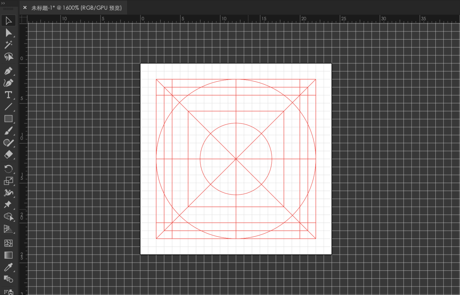The height and width of the screenshot is (295, 460).
Task: Select the Eraser tool
Action: (8, 155)
